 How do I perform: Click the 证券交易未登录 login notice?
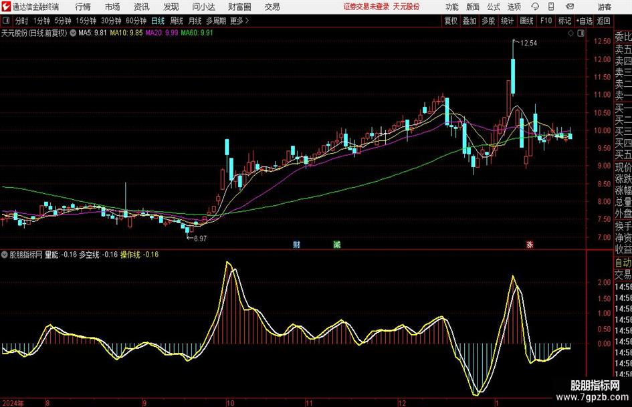(x=366, y=7)
